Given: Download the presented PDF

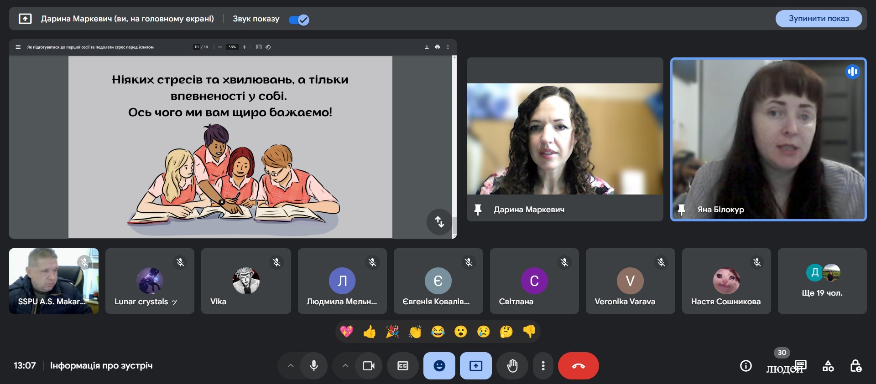Looking at the screenshot, I should pos(427,47).
